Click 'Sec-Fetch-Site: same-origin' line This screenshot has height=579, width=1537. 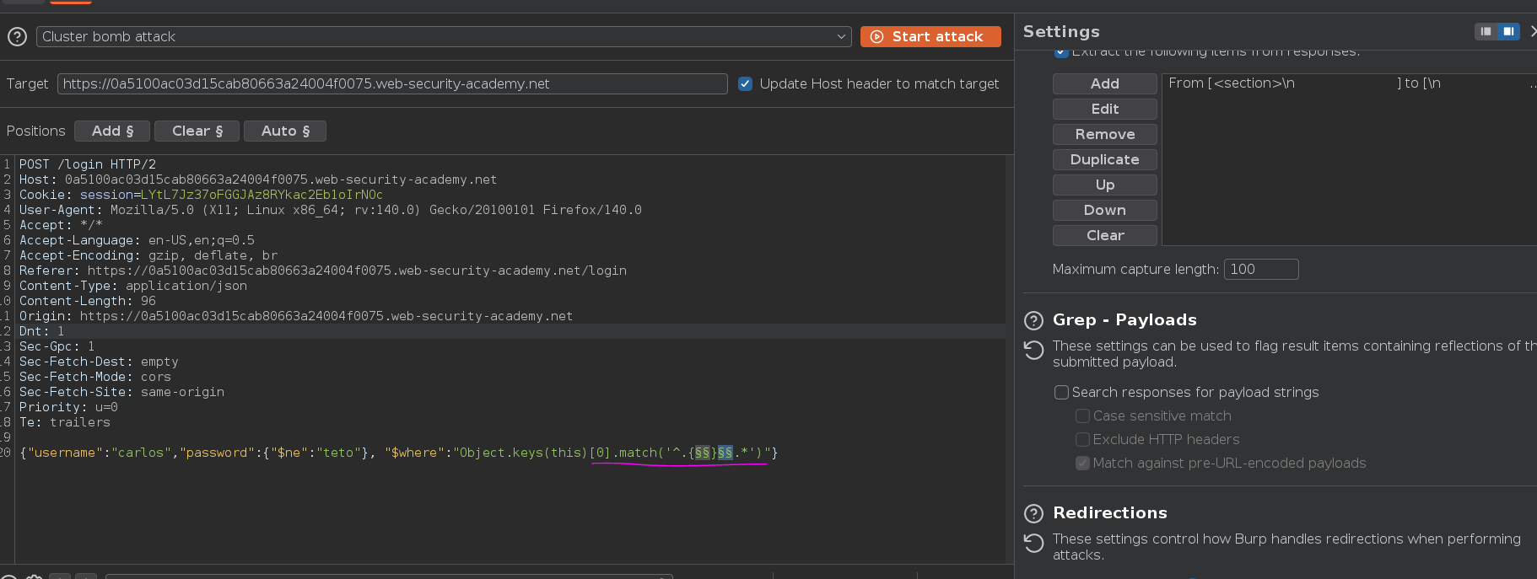(121, 392)
